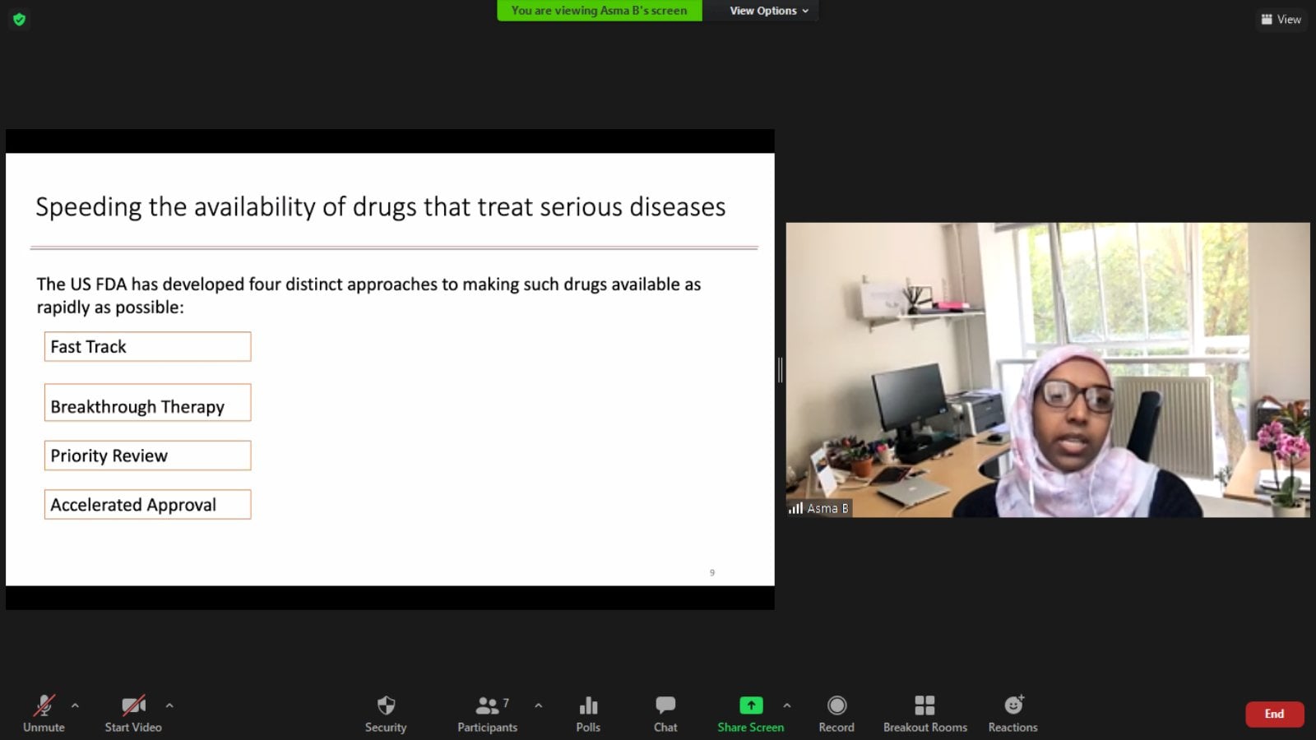Screen dimensions: 1316x740
Task: Select Asma B's video thumbnail
Action: click(x=1047, y=369)
